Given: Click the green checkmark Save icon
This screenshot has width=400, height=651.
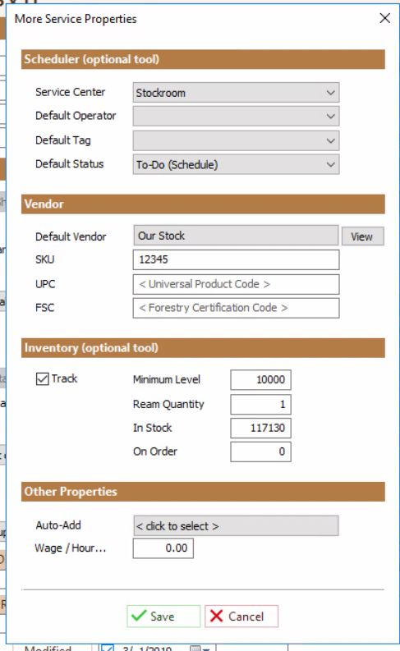Looking at the screenshot, I should (139, 616).
